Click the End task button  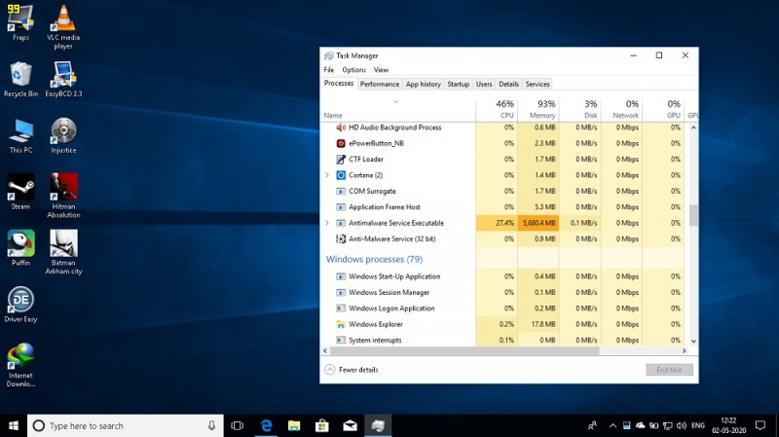[669, 370]
